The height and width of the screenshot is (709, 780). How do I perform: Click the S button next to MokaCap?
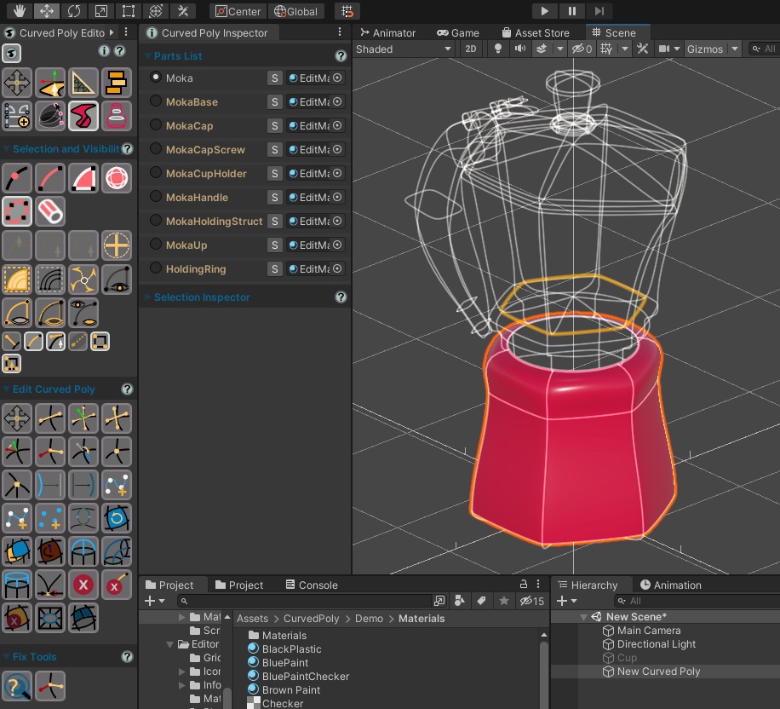[x=274, y=125]
